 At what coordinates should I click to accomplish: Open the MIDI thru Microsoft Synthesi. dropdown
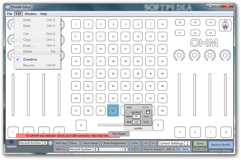(x=83, y=149)
